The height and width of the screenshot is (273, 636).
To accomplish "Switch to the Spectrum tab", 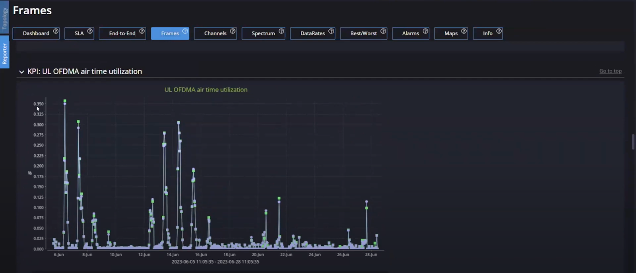I will pyautogui.click(x=263, y=33).
